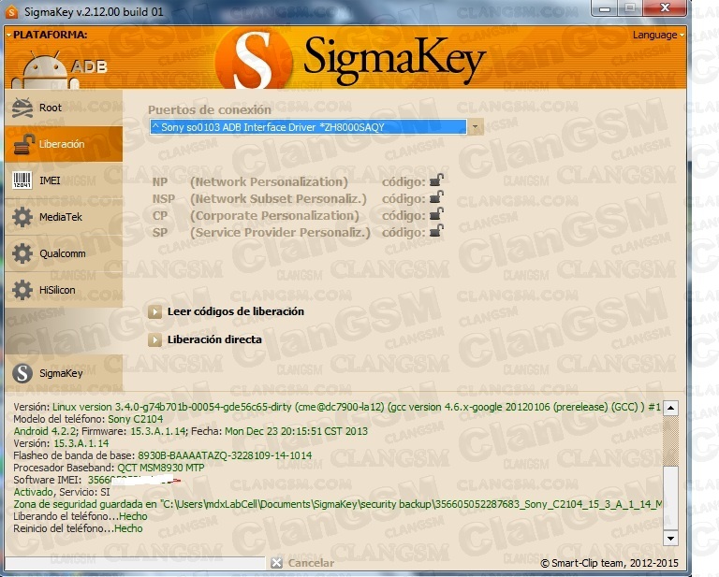Switch to the Qualcomm tab

coord(64,253)
